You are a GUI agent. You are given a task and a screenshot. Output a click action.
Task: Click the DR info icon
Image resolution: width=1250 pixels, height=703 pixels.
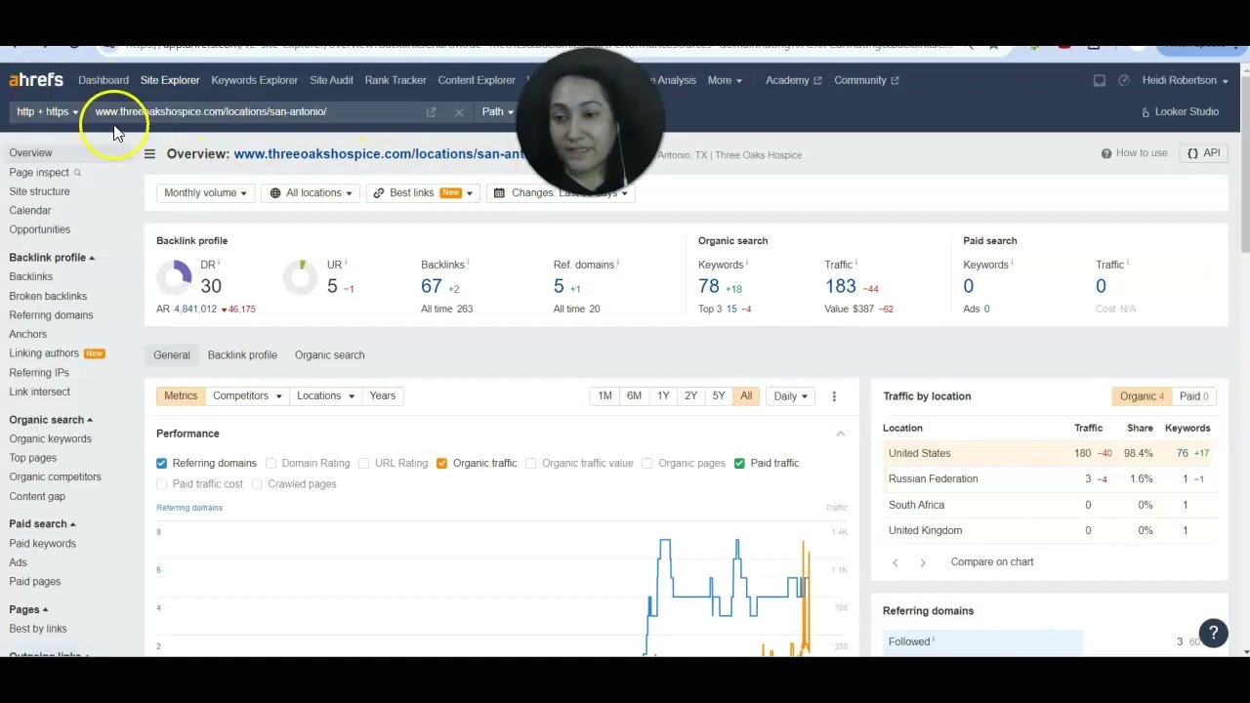pos(219,263)
